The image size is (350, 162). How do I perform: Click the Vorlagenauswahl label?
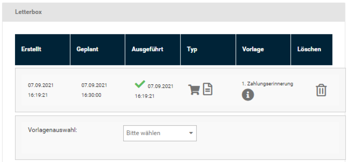52,129
